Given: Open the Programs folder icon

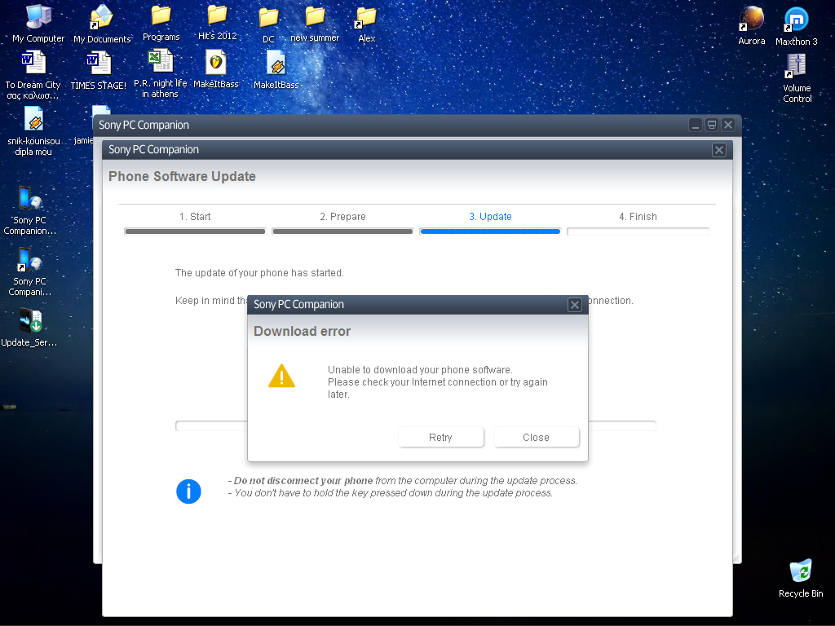Looking at the screenshot, I should pos(161,23).
